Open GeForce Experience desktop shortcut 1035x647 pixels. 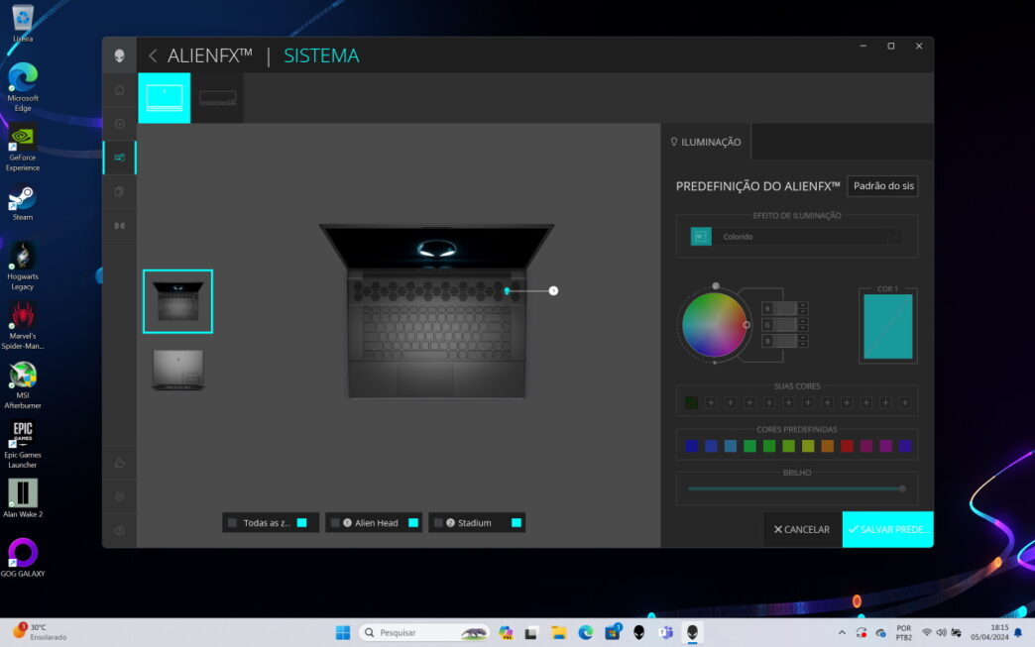coord(23,150)
